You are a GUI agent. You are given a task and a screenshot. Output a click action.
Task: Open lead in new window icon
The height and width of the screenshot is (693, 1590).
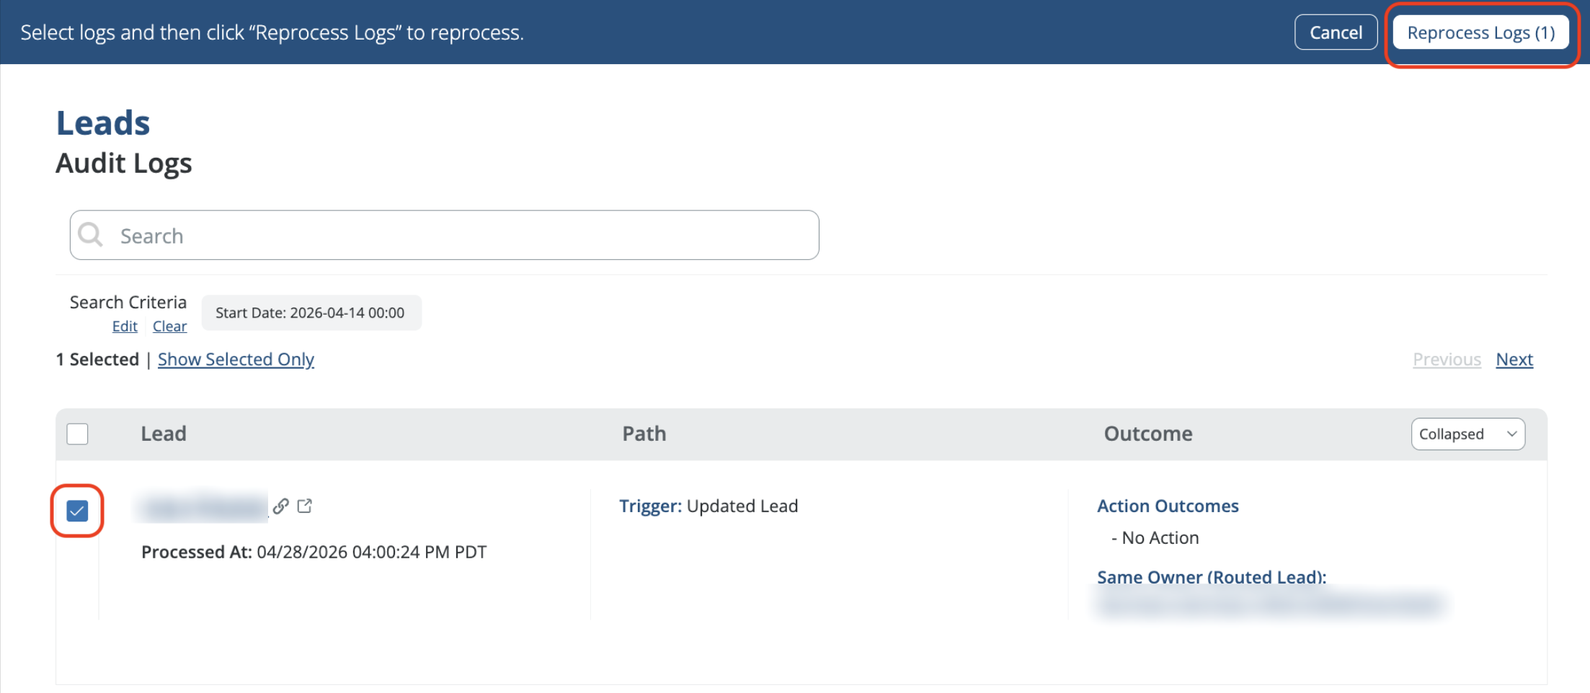point(305,506)
